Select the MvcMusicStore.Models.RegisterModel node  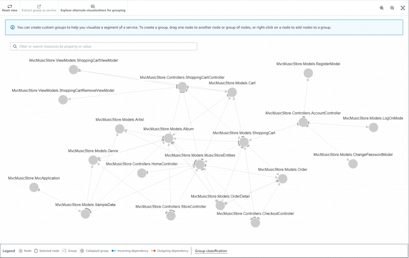pos(308,73)
